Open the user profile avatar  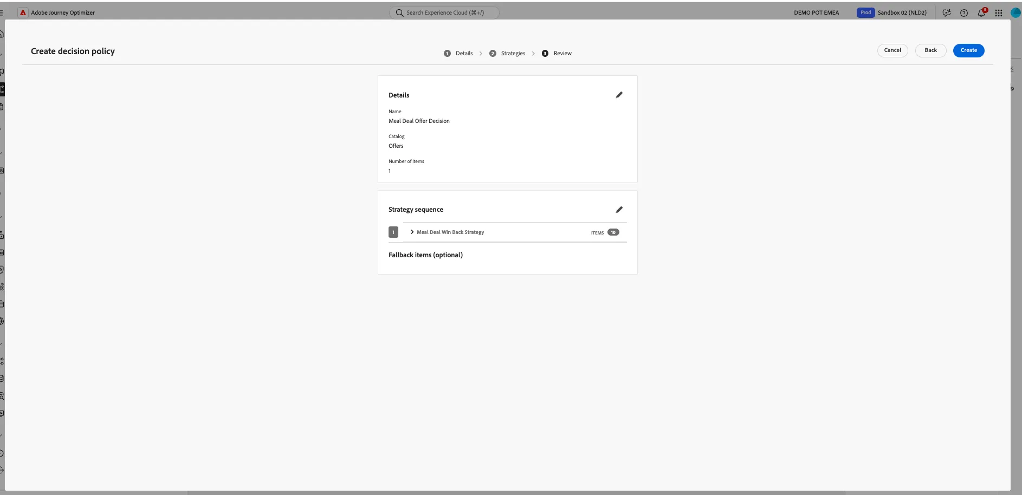tap(1015, 12)
